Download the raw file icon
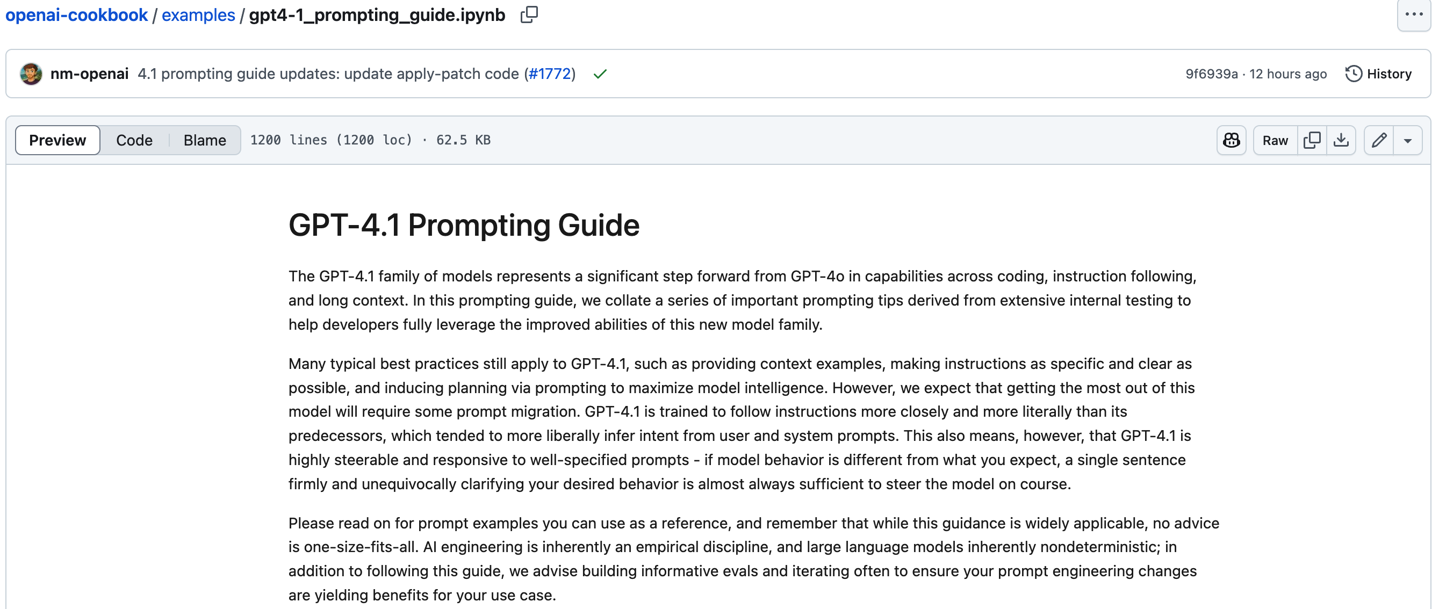 (x=1342, y=140)
